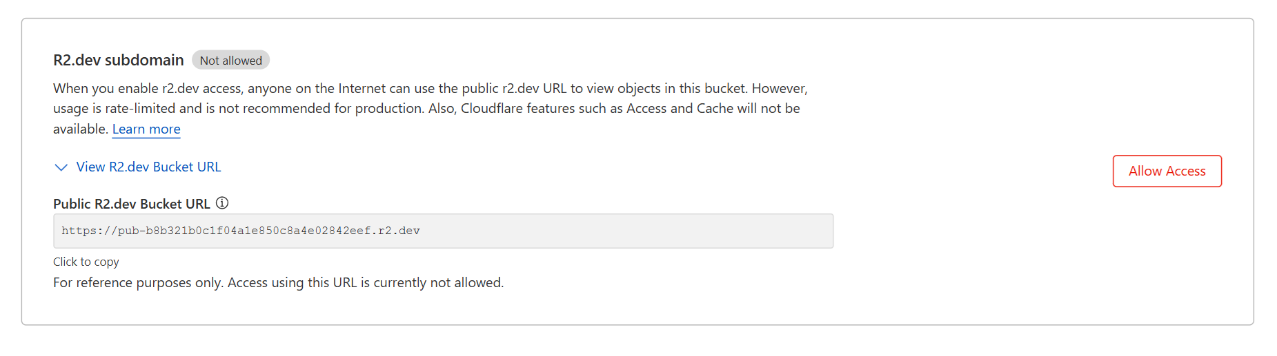Toggle the View R2.dev Bucket URL link text
The width and height of the screenshot is (1277, 356).
tap(148, 167)
